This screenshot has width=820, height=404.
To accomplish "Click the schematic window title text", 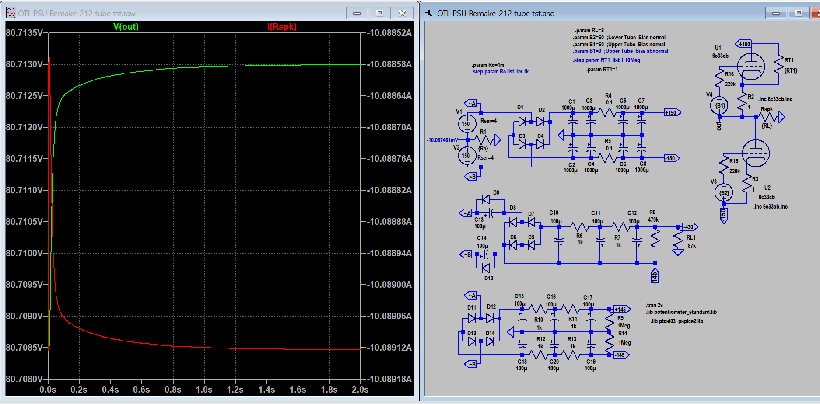I will coord(495,14).
